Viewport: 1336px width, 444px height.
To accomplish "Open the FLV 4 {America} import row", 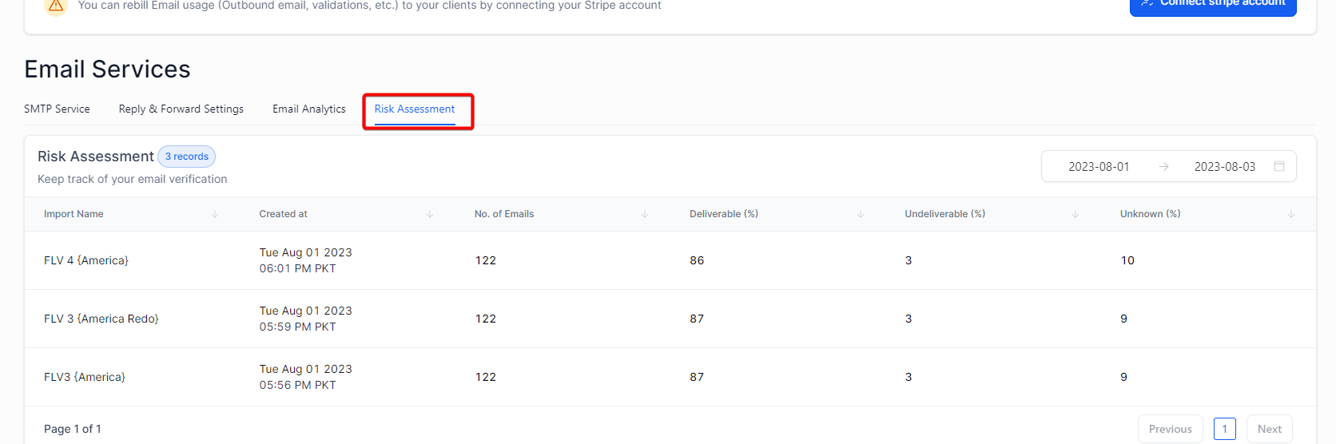I will click(x=670, y=260).
